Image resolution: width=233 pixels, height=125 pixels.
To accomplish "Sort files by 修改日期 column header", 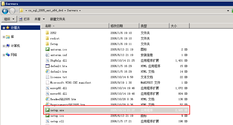I will 117,26.
